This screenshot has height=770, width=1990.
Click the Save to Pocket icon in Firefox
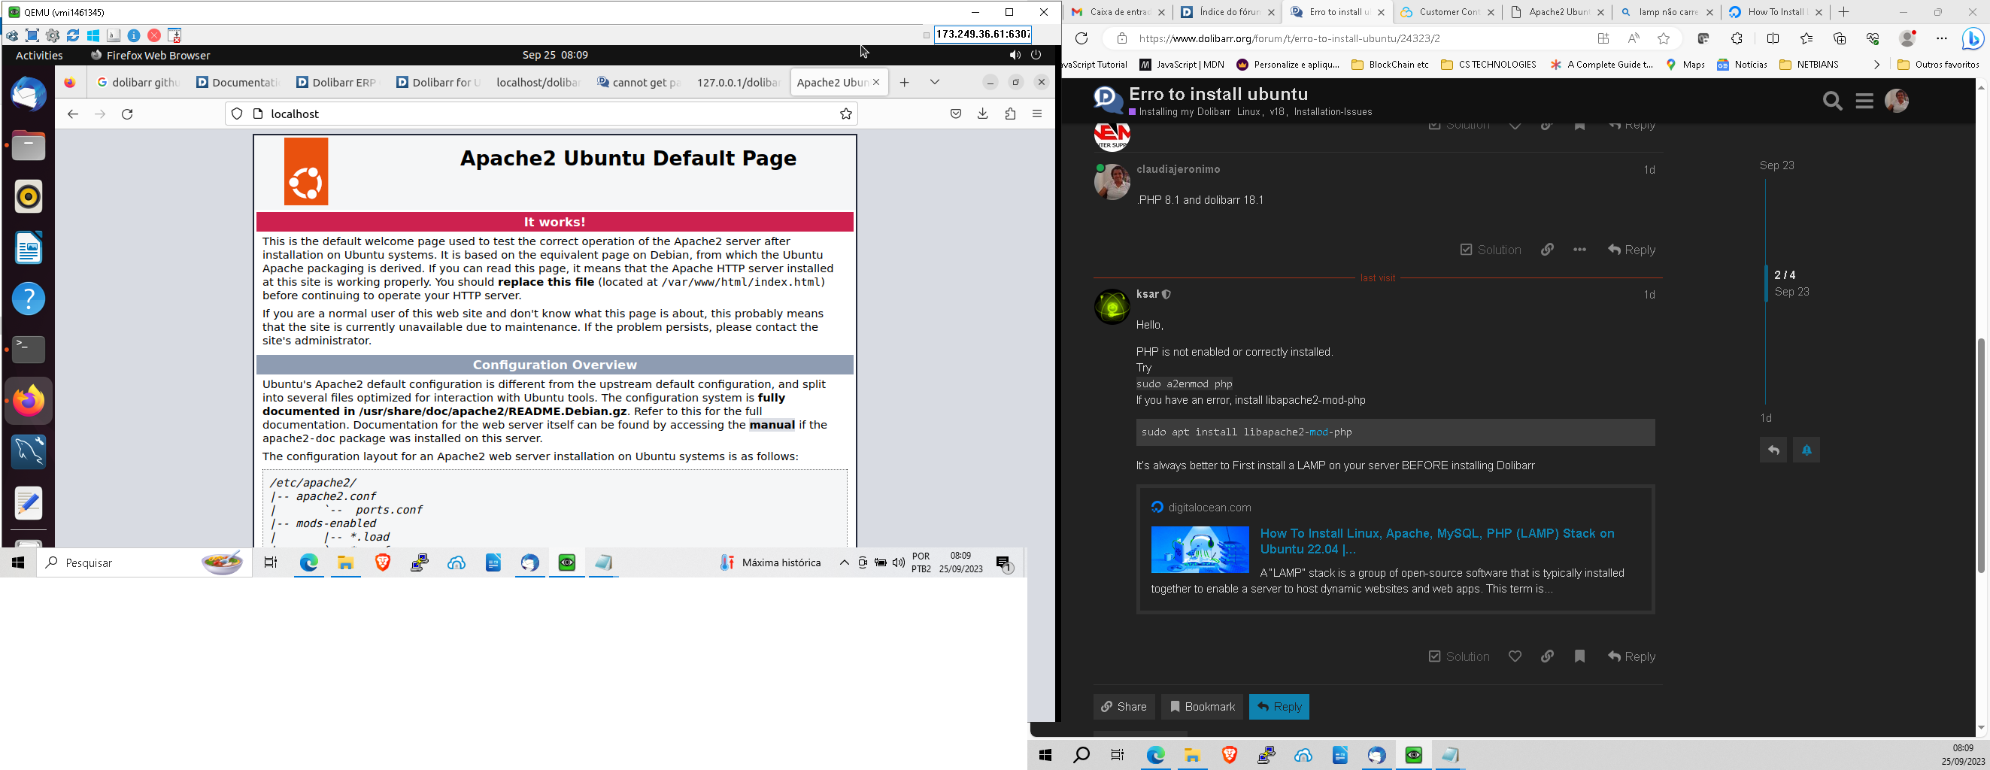click(x=956, y=114)
